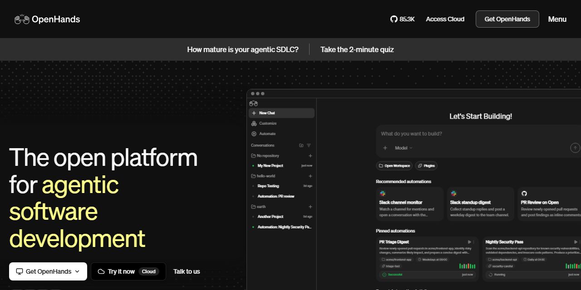Open Automation: Nightly Security Pass conversation
Image resolution: width=581 pixels, height=290 pixels.
coord(281,227)
